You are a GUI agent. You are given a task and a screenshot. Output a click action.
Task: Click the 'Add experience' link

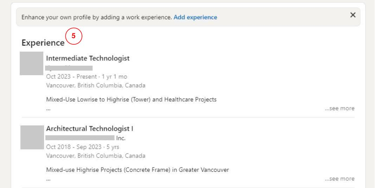pos(195,17)
